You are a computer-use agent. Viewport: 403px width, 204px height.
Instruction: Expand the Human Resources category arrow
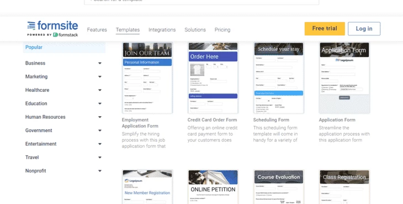point(100,117)
